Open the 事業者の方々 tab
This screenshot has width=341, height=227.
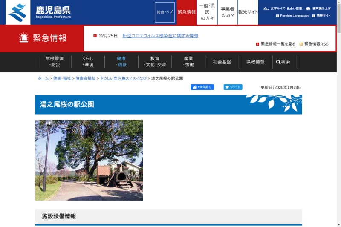click(x=227, y=12)
